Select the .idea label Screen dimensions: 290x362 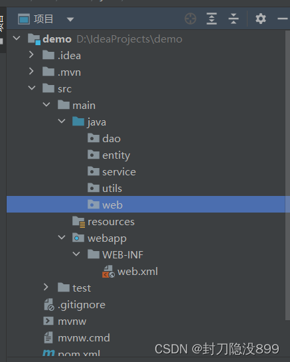69,56
